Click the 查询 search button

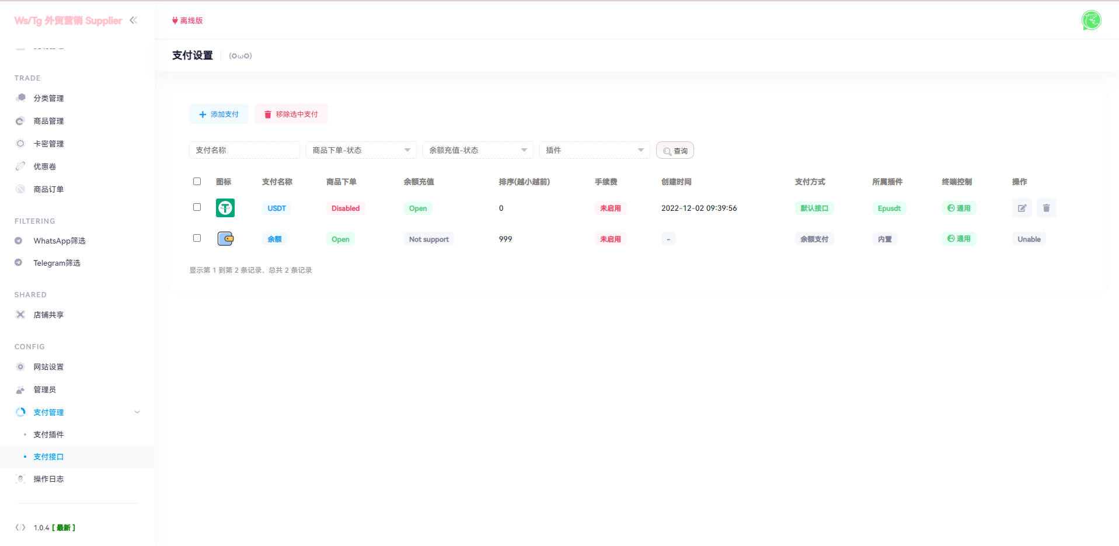(675, 150)
